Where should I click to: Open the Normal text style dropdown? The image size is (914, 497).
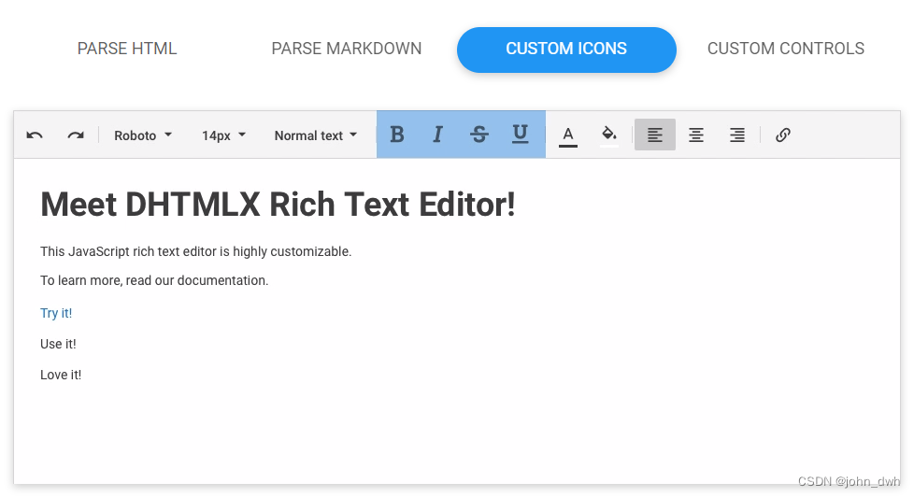(315, 135)
